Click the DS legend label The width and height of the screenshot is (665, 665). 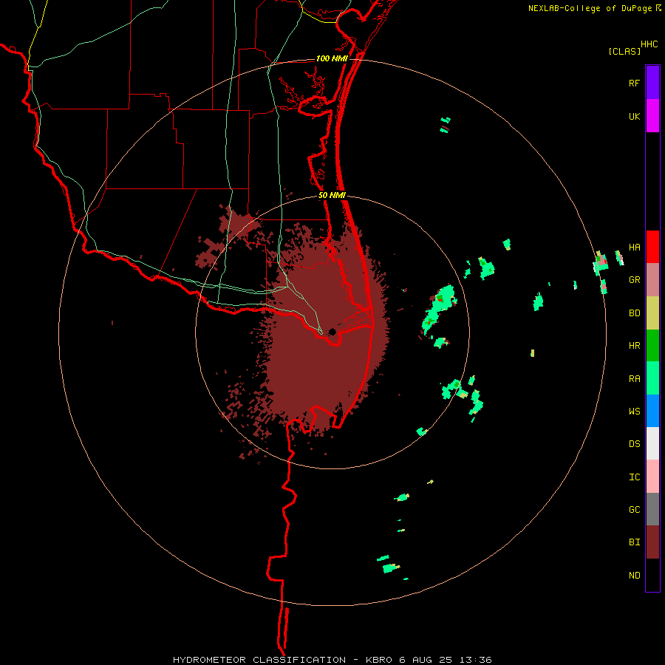pos(634,444)
